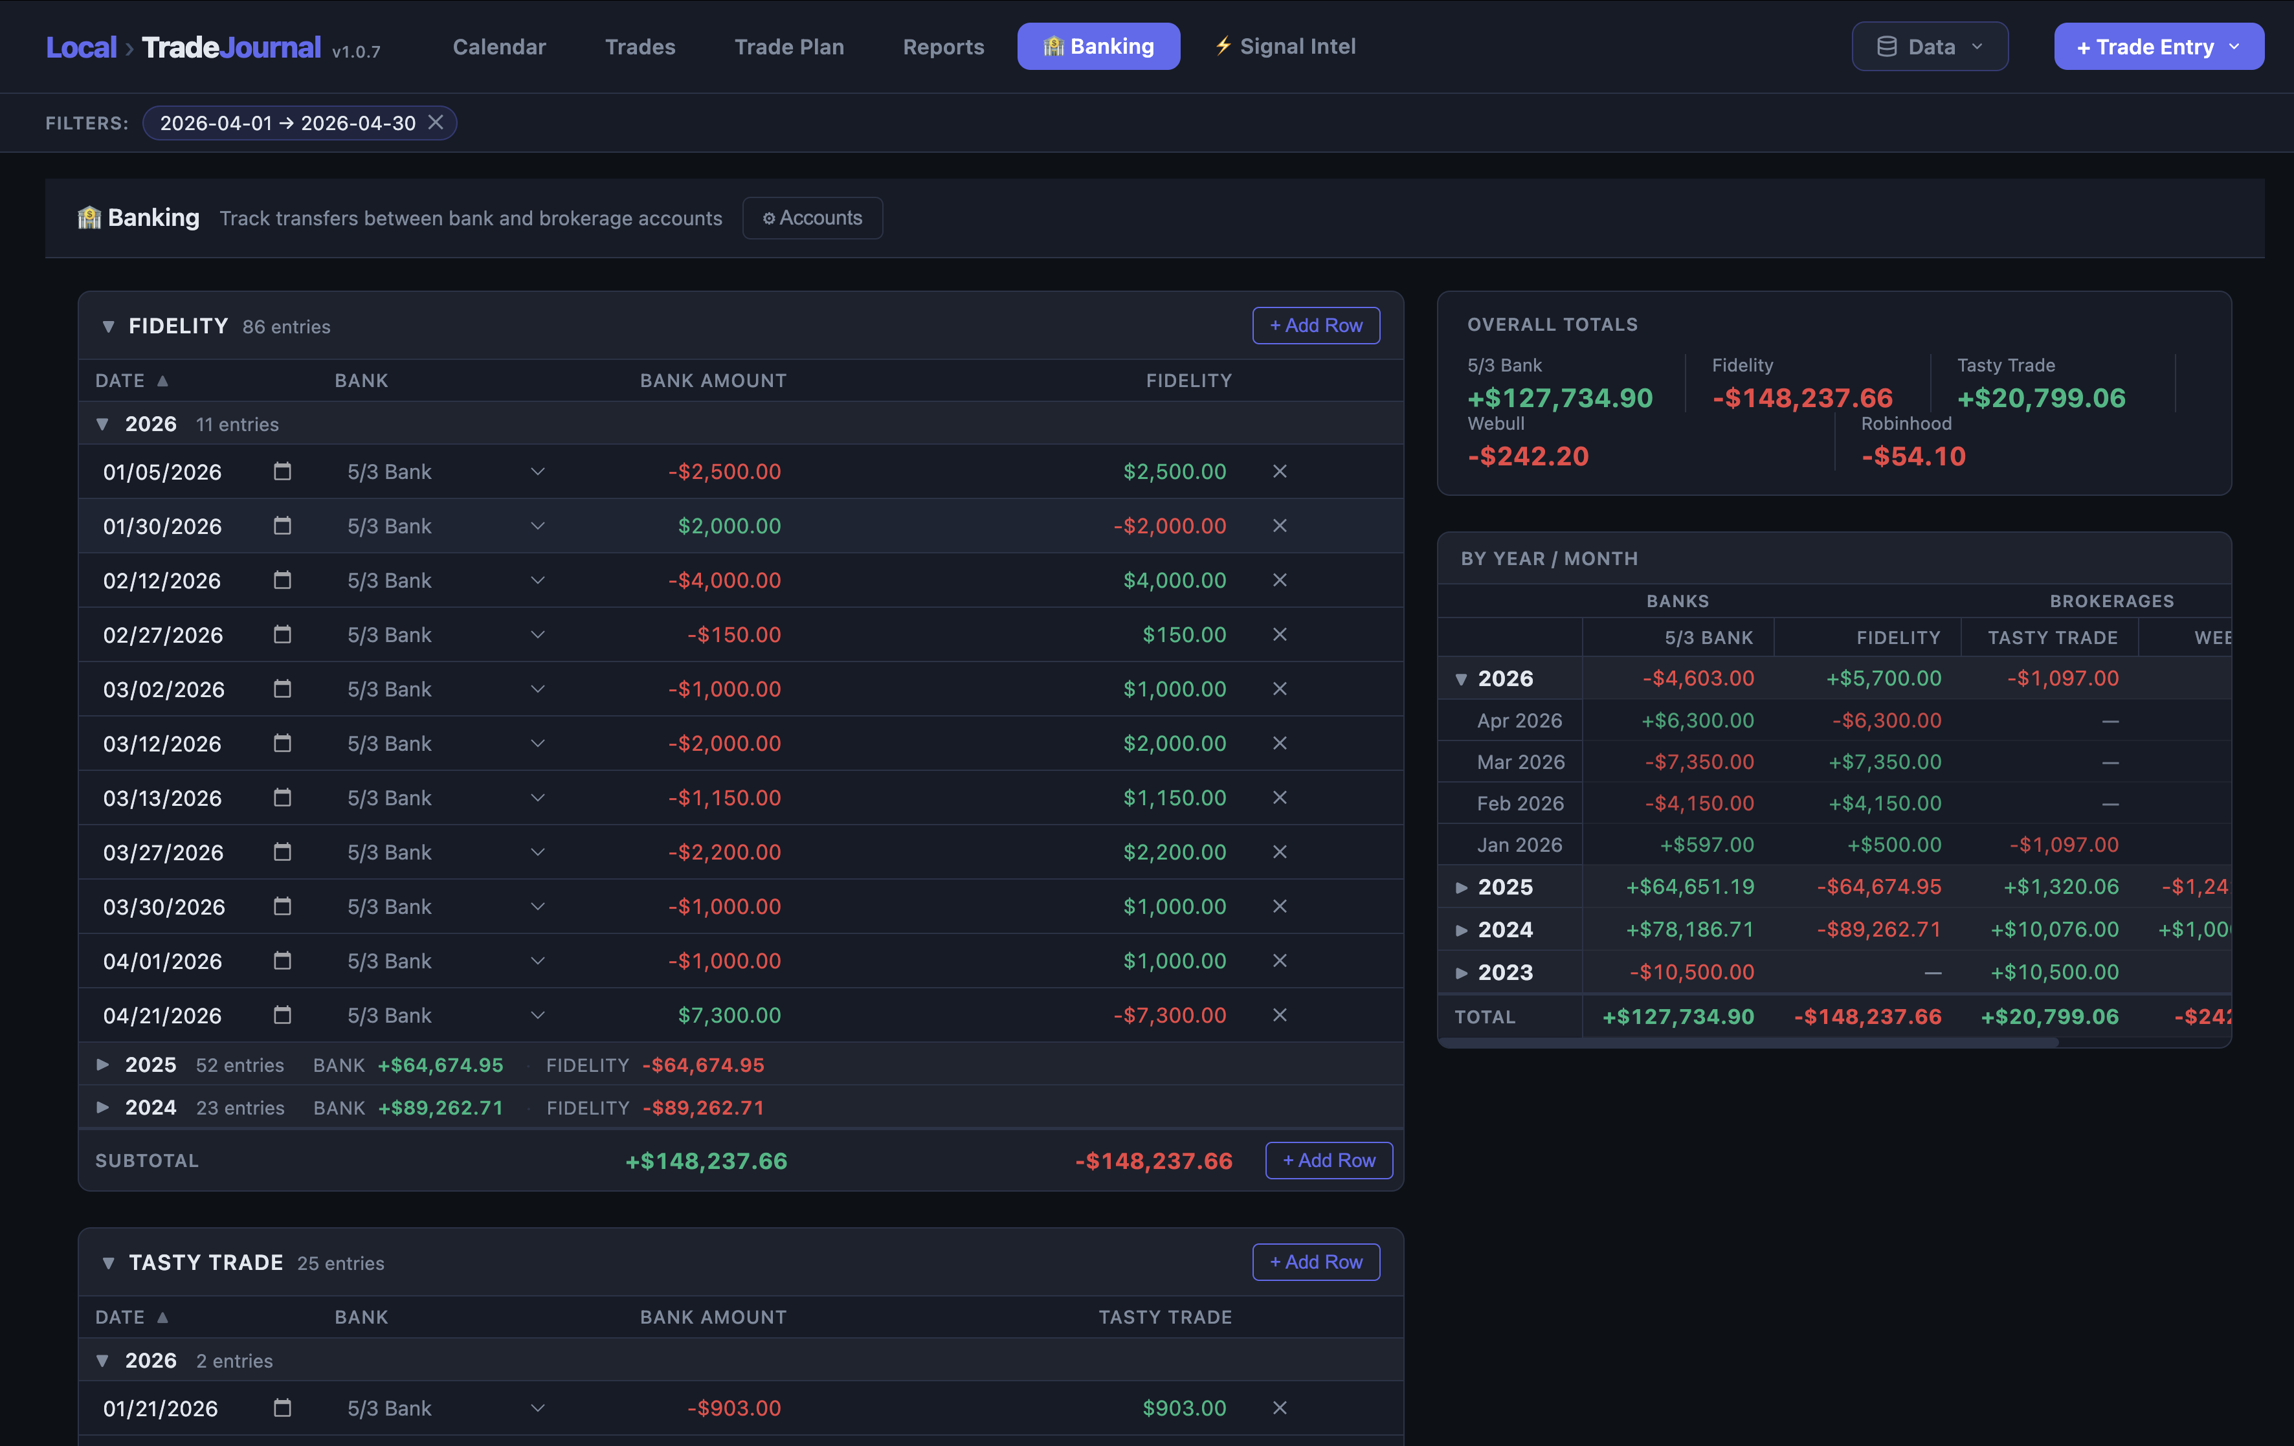Click the calendar icon on the 04/21/2026 row

click(x=282, y=1014)
